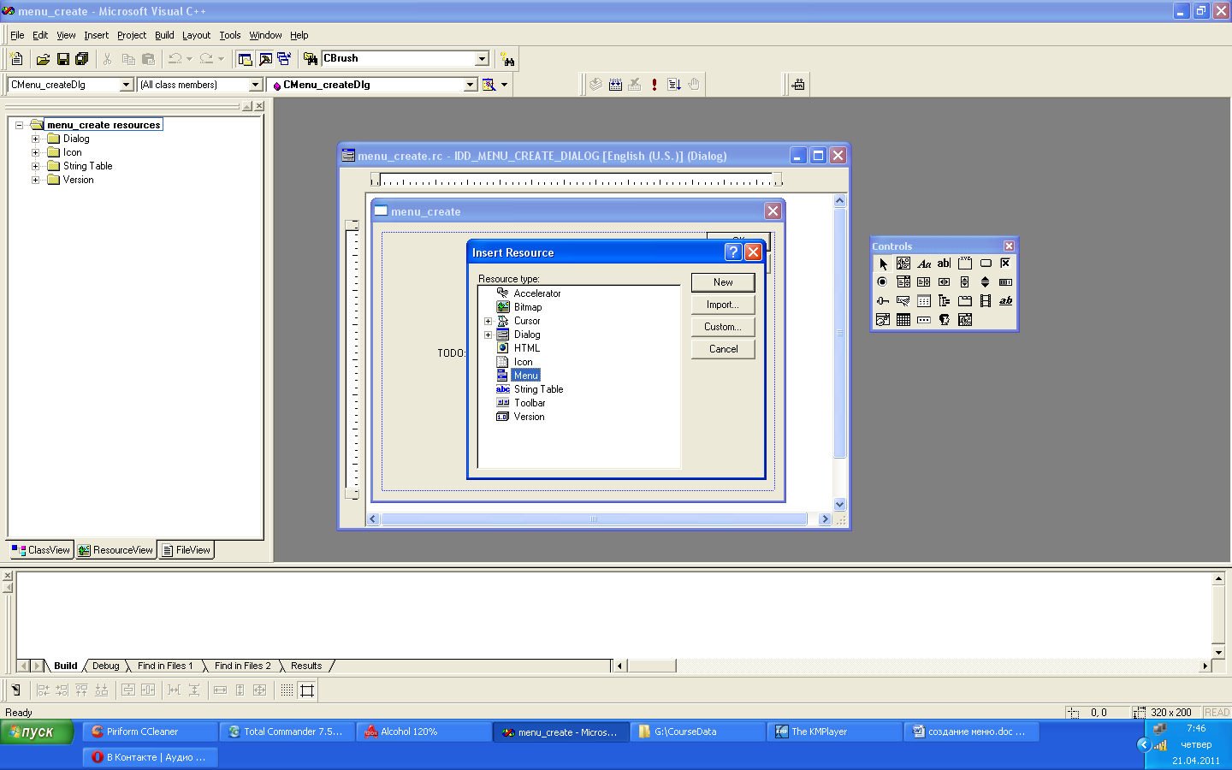Open the CBrush find combo box dropdown

pyautogui.click(x=482, y=59)
